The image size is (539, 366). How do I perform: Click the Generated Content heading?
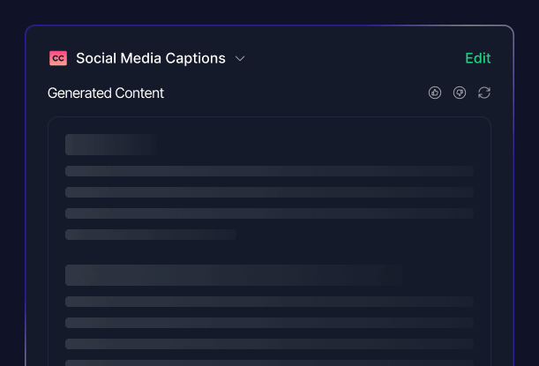click(106, 93)
